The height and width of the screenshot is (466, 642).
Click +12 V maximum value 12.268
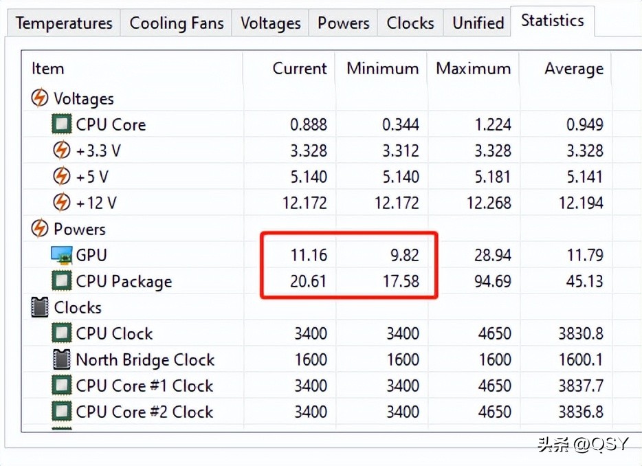[489, 203]
